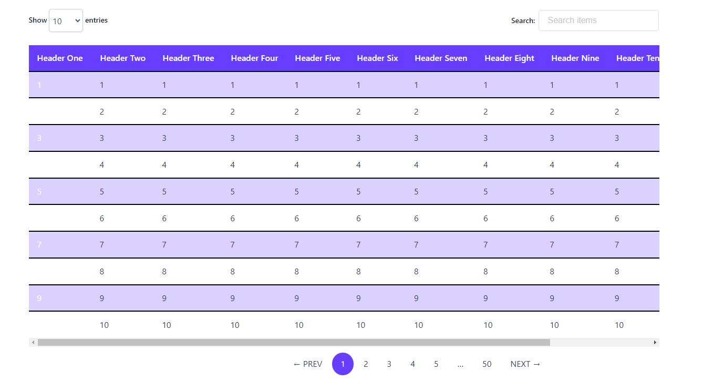The image size is (703, 381).
Task: Sort by Header Eight column
Action: tap(509, 58)
